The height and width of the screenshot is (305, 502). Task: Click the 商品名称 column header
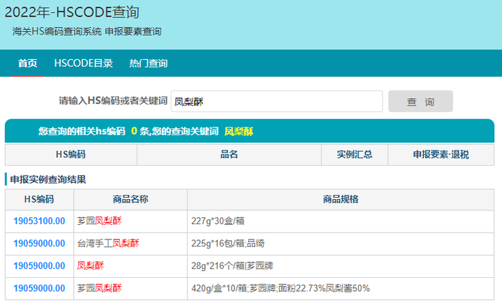[130, 199]
